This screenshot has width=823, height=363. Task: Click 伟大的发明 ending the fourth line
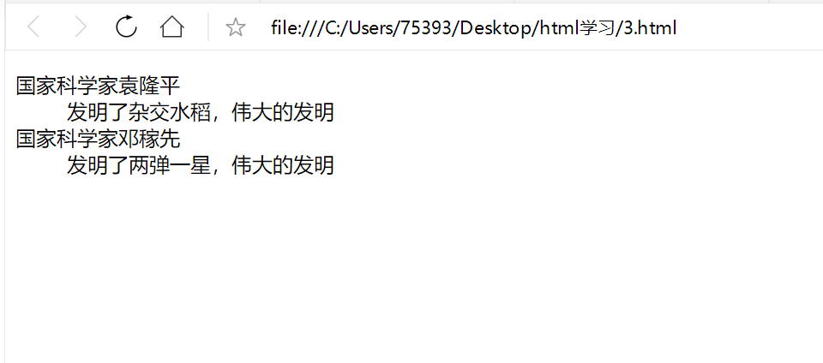click(283, 165)
